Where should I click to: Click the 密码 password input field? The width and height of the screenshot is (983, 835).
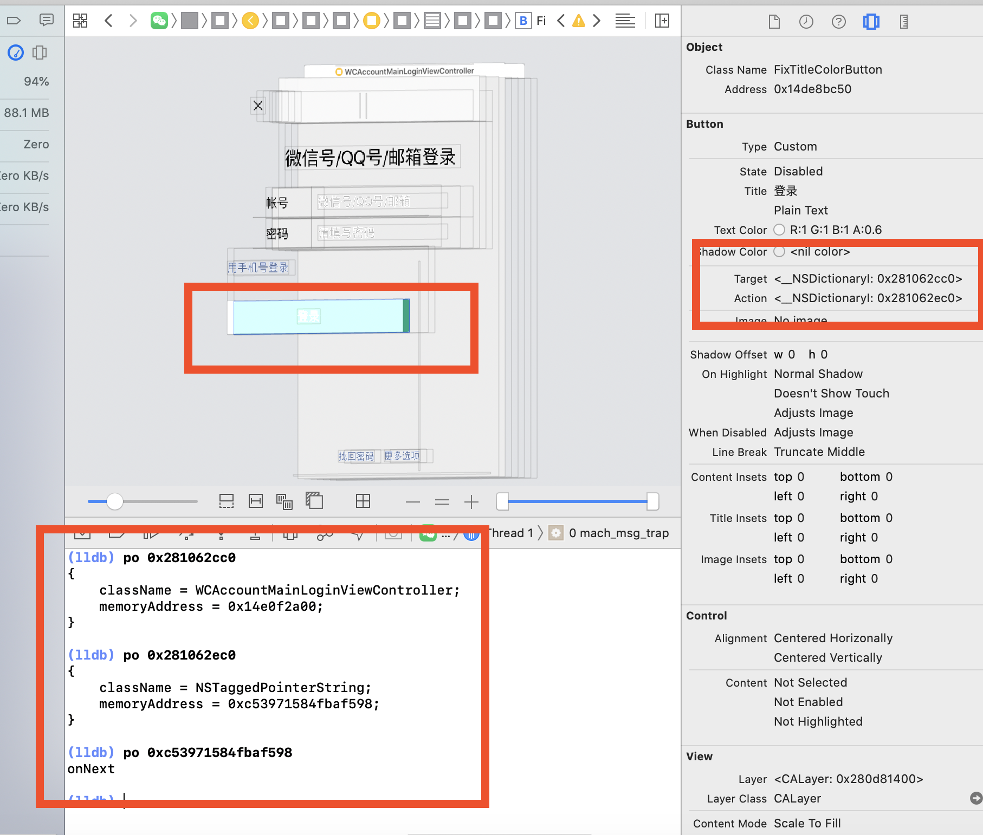coord(383,233)
